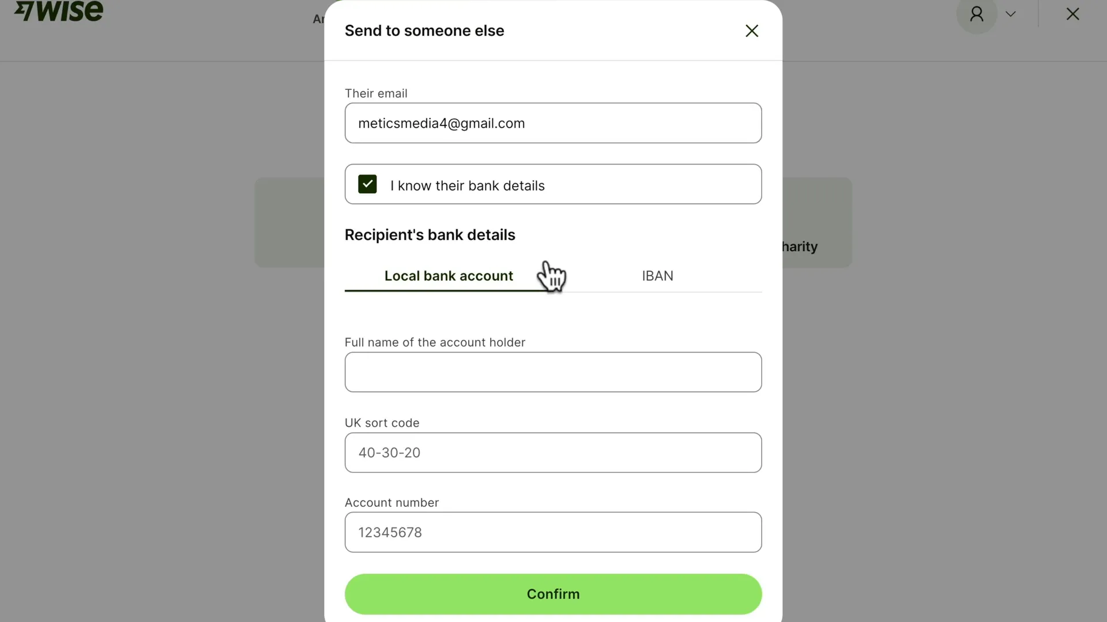Screen dimensions: 1107x622
Task: Click the Confirm button
Action: pos(553,593)
